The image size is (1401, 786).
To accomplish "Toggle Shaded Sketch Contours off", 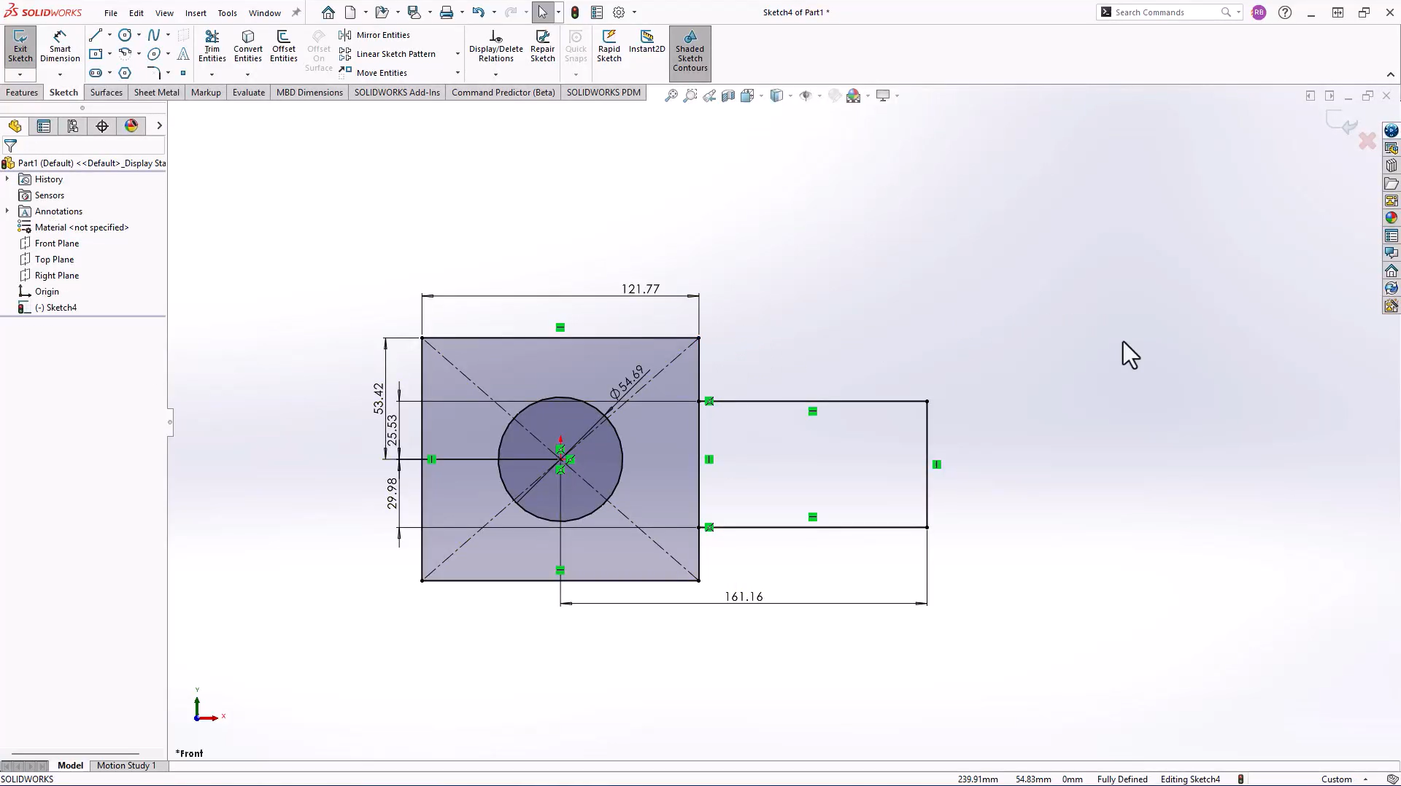I will point(690,51).
